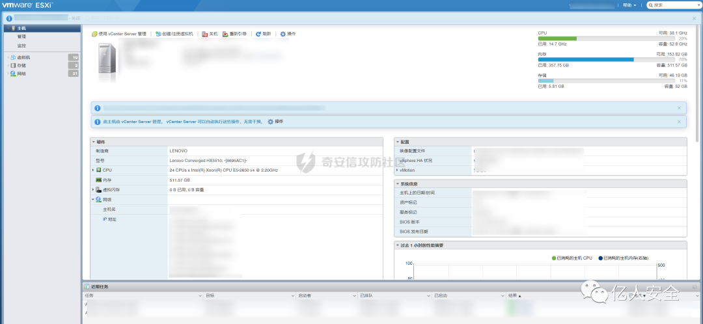Screen dimensions: 703x324
Task: Open 管理 under 主机
Action: click(x=21, y=36)
